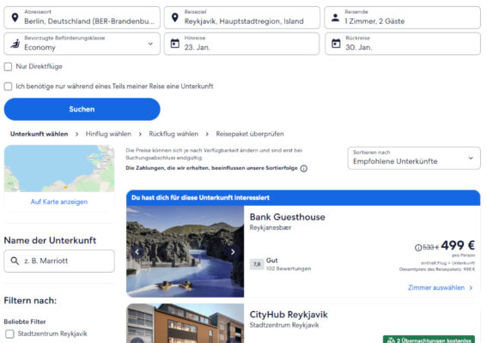The image size is (487, 343).
Task: Go to the Rückflug wählen step
Action: [173, 134]
